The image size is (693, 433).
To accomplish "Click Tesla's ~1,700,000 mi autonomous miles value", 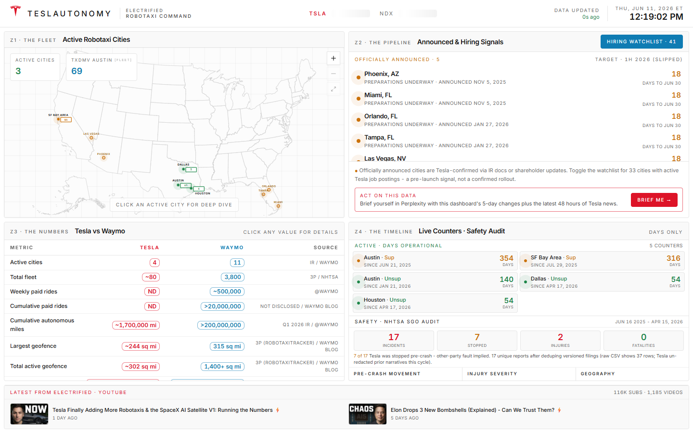I will coord(136,325).
